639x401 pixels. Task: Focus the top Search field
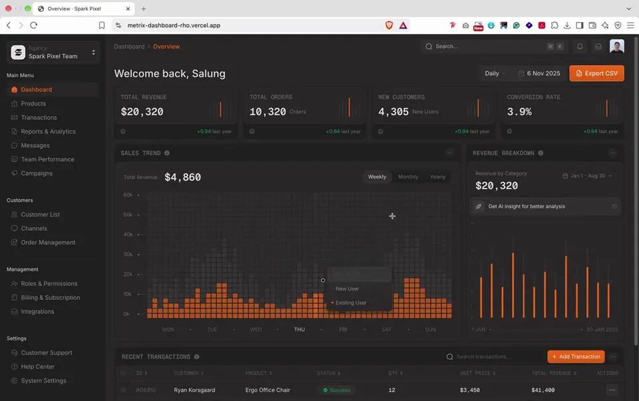coord(494,47)
